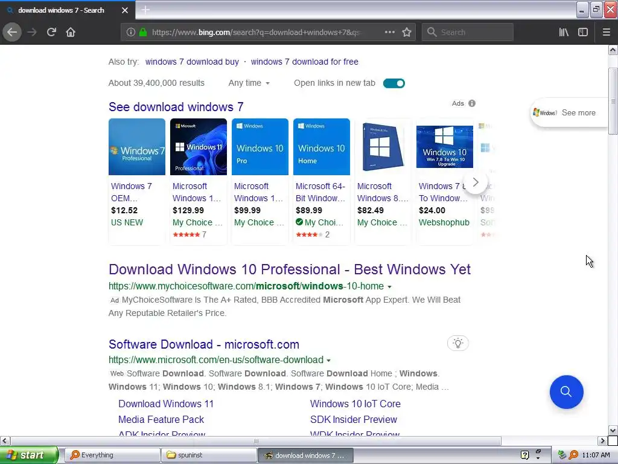Bookmark this page with the star

[407, 32]
